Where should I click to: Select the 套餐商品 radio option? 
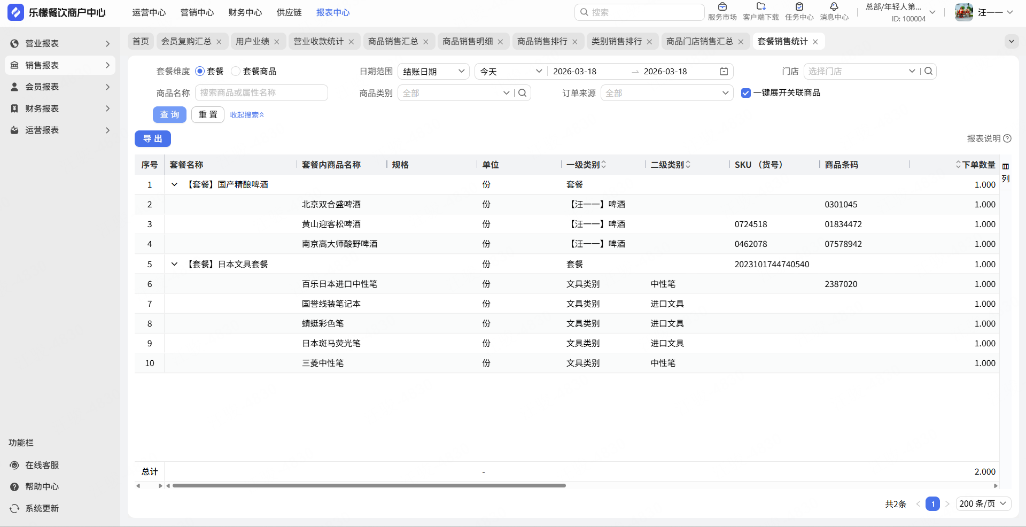pyautogui.click(x=236, y=71)
